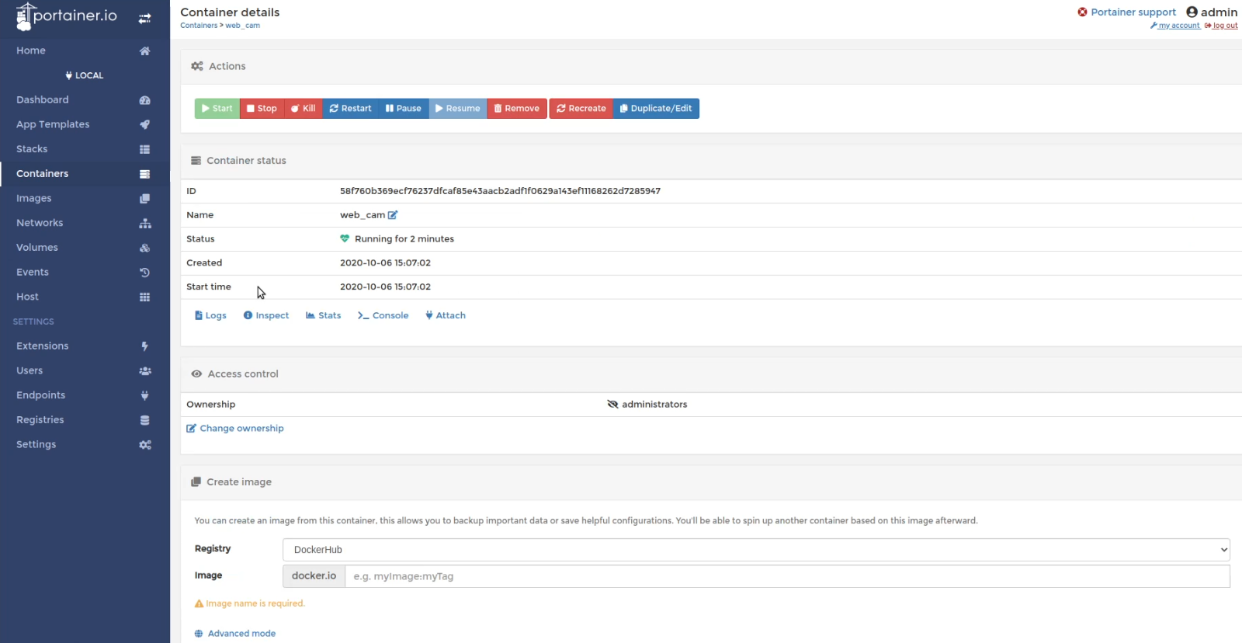Click the Stacks list icon
The image size is (1242, 643).
point(144,149)
